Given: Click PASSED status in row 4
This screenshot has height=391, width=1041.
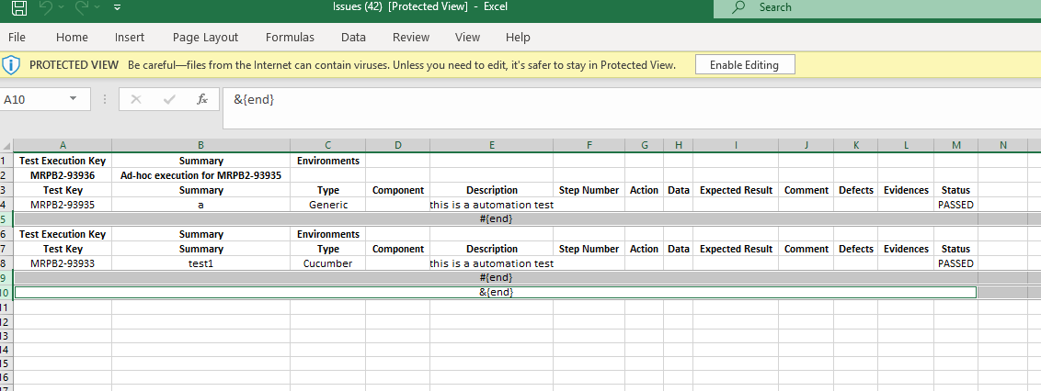Looking at the screenshot, I should 955,205.
